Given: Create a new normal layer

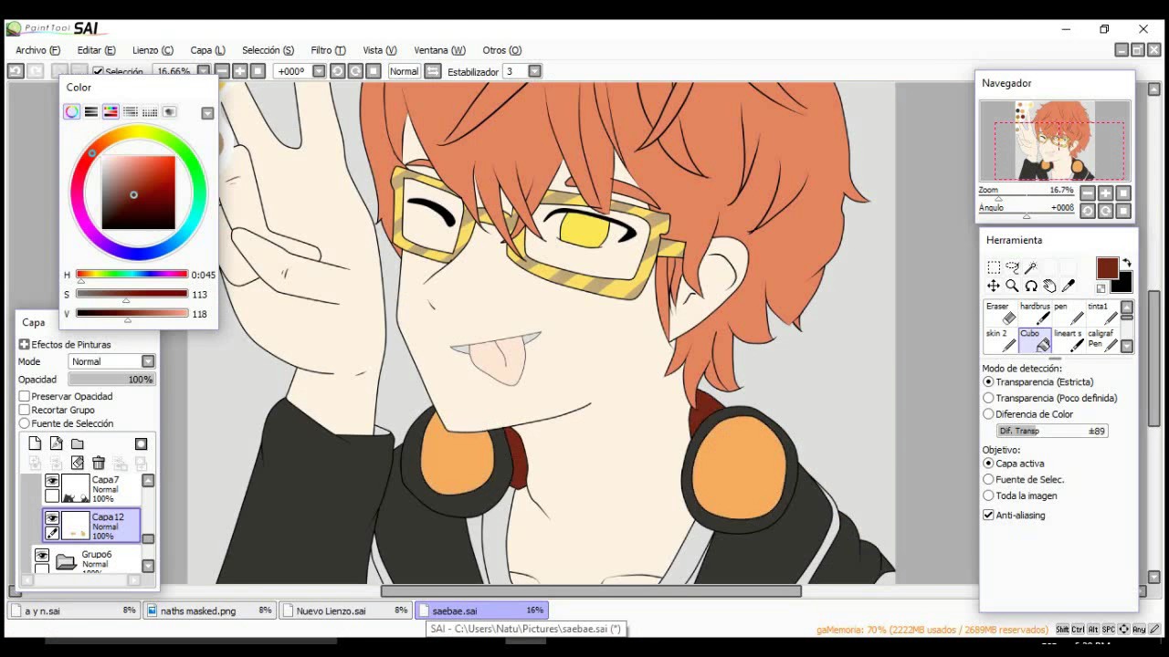Looking at the screenshot, I should click(35, 443).
